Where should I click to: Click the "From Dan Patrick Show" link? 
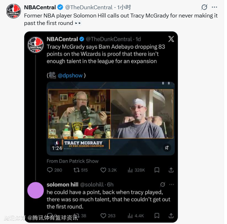tap(72, 161)
